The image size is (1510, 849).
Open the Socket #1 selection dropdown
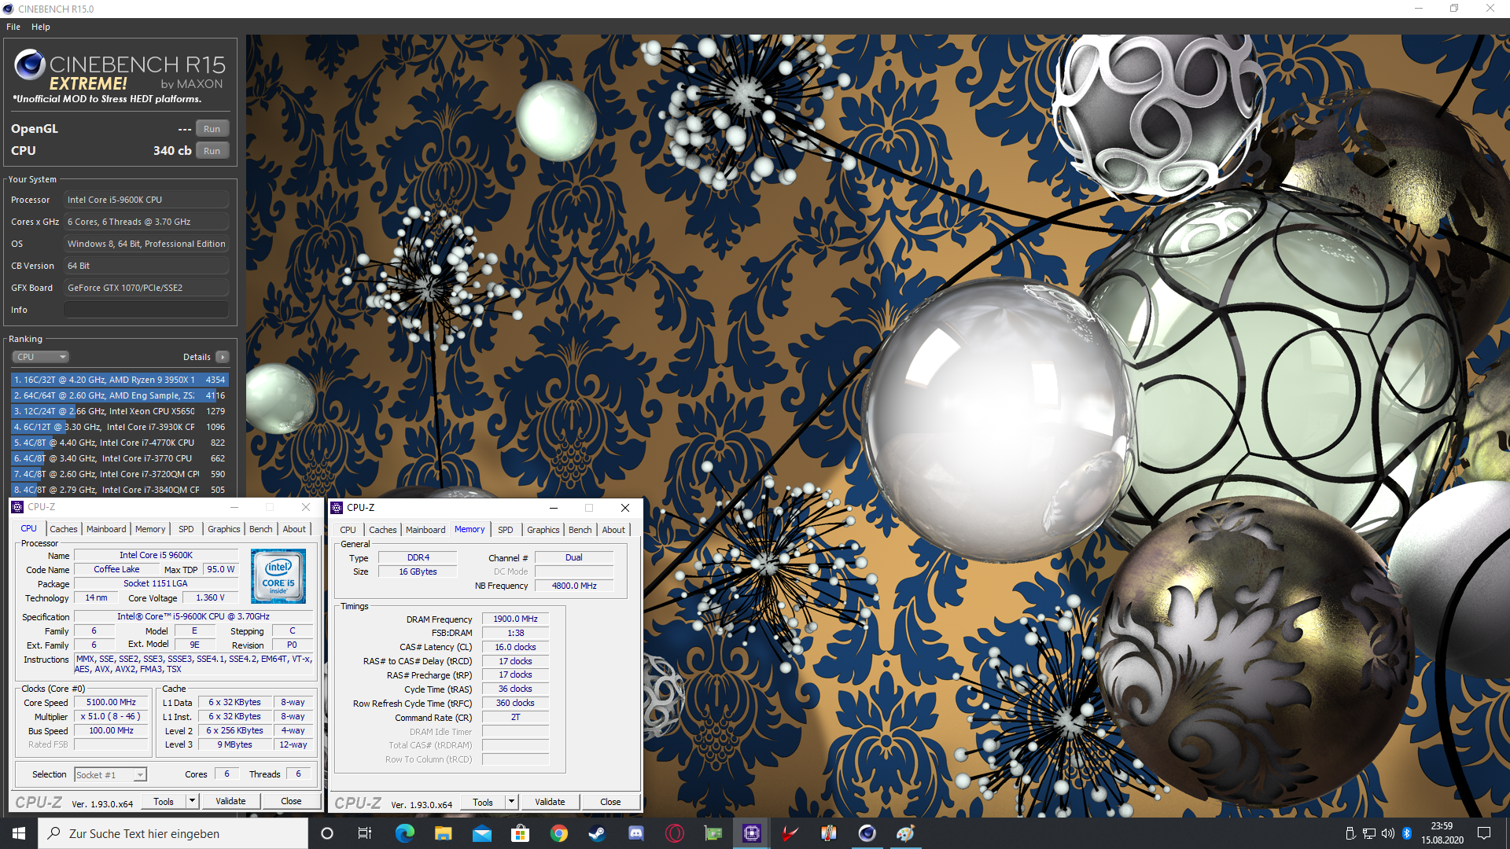[x=111, y=775]
